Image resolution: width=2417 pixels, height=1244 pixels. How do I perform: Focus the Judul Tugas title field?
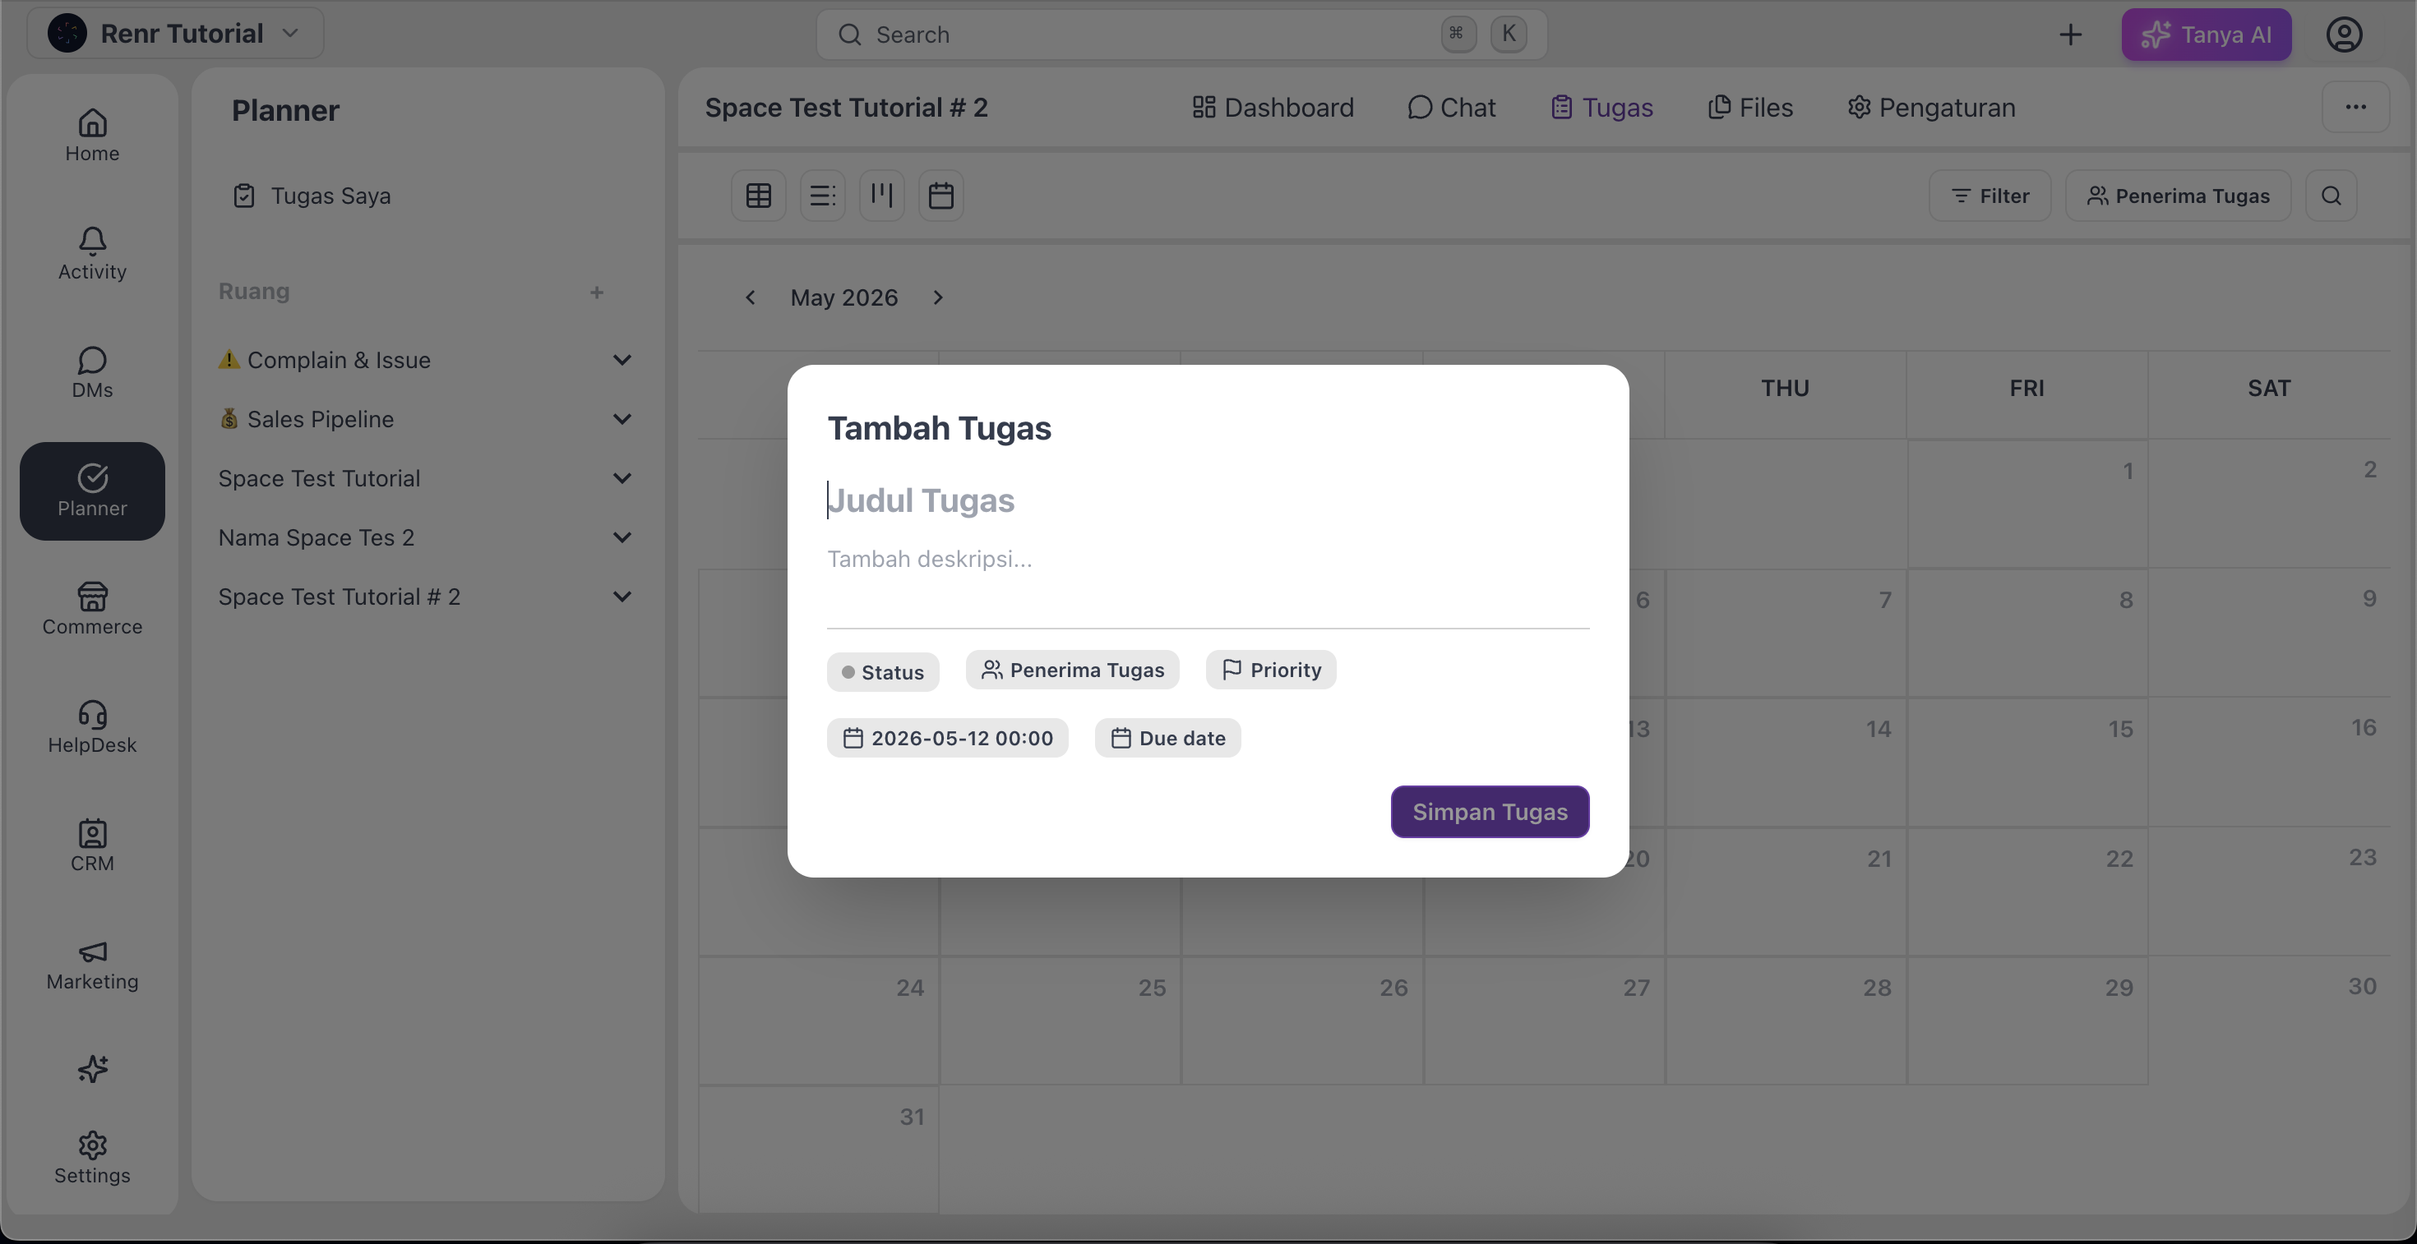1208,500
